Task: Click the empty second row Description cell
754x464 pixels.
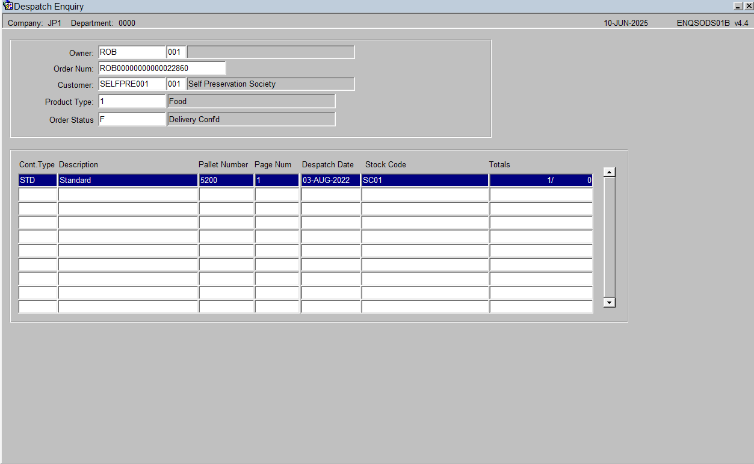Action: pyautogui.click(x=128, y=194)
